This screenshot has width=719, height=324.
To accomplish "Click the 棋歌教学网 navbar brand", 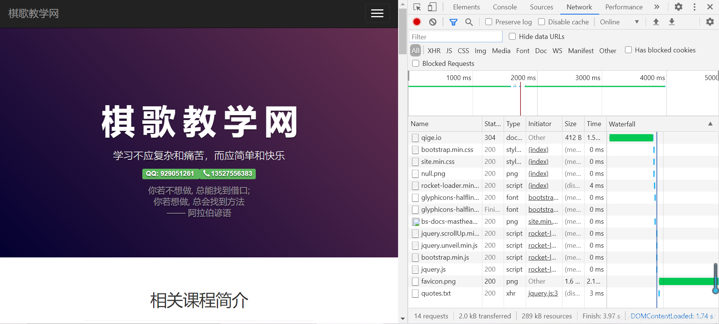I will click(x=34, y=13).
